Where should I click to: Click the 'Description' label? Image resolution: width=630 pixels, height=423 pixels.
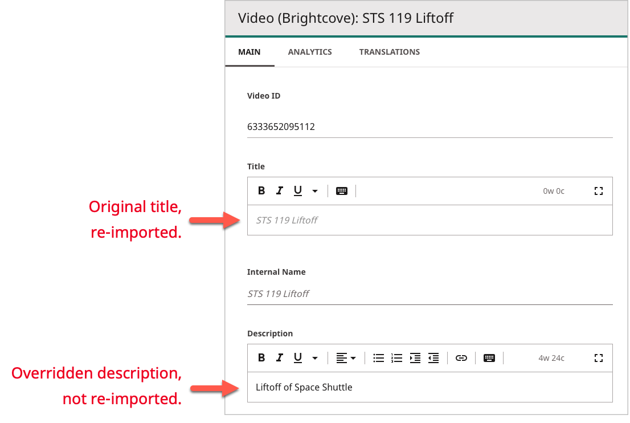click(x=270, y=333)
